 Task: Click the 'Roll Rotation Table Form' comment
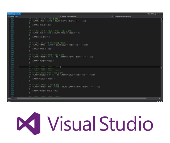point(45,19)
